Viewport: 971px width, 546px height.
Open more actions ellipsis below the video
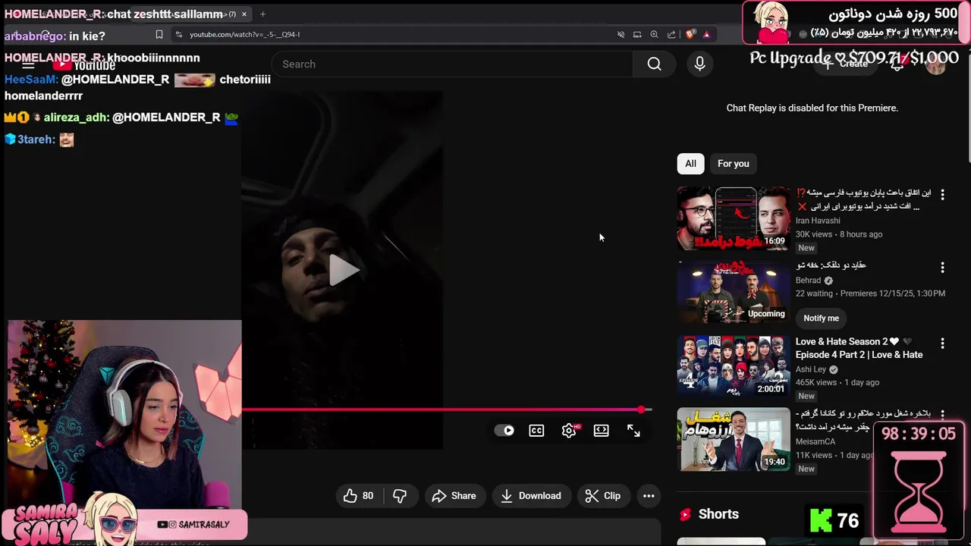pyautogui.click(x=649, y=496)
